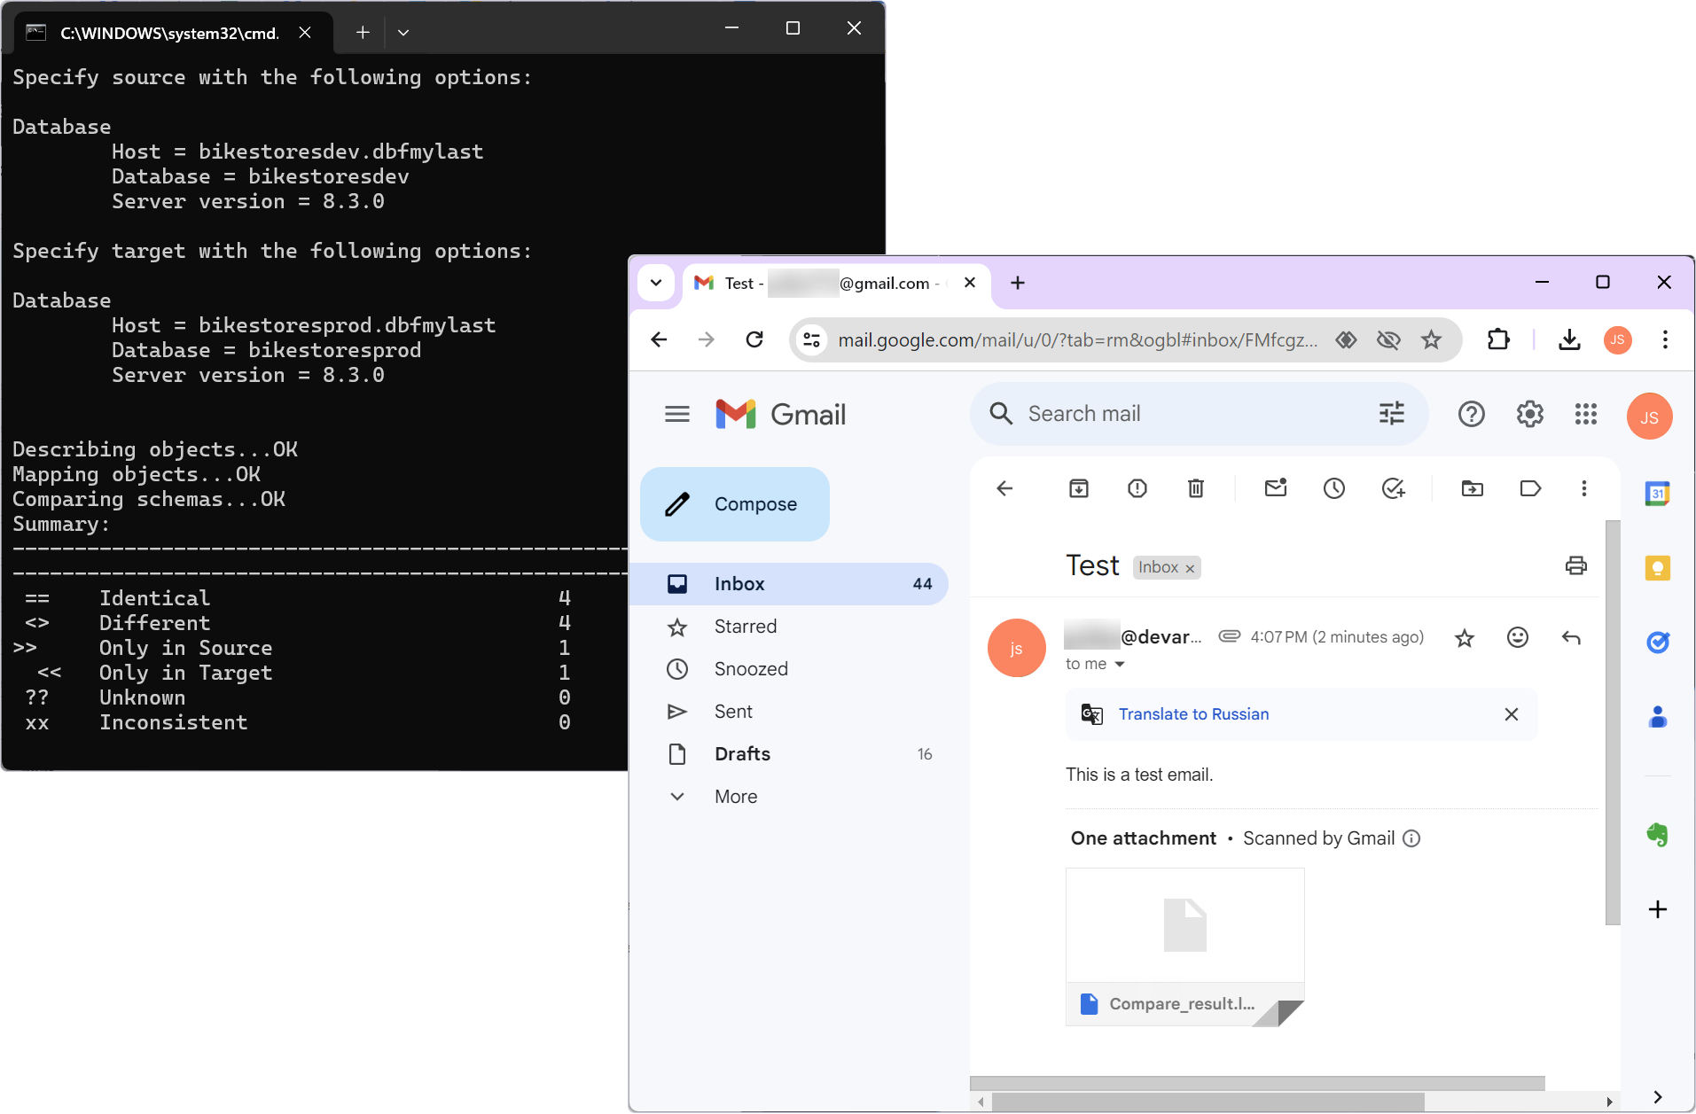1696x1114 pixels.
Task: Open Google Keep side panel
Action: click(x=1658, y=568)
